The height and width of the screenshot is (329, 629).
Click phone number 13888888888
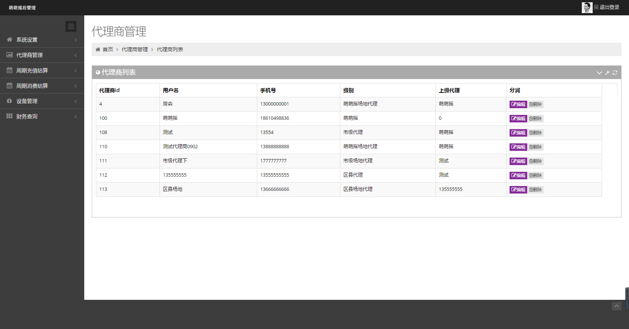275,147
